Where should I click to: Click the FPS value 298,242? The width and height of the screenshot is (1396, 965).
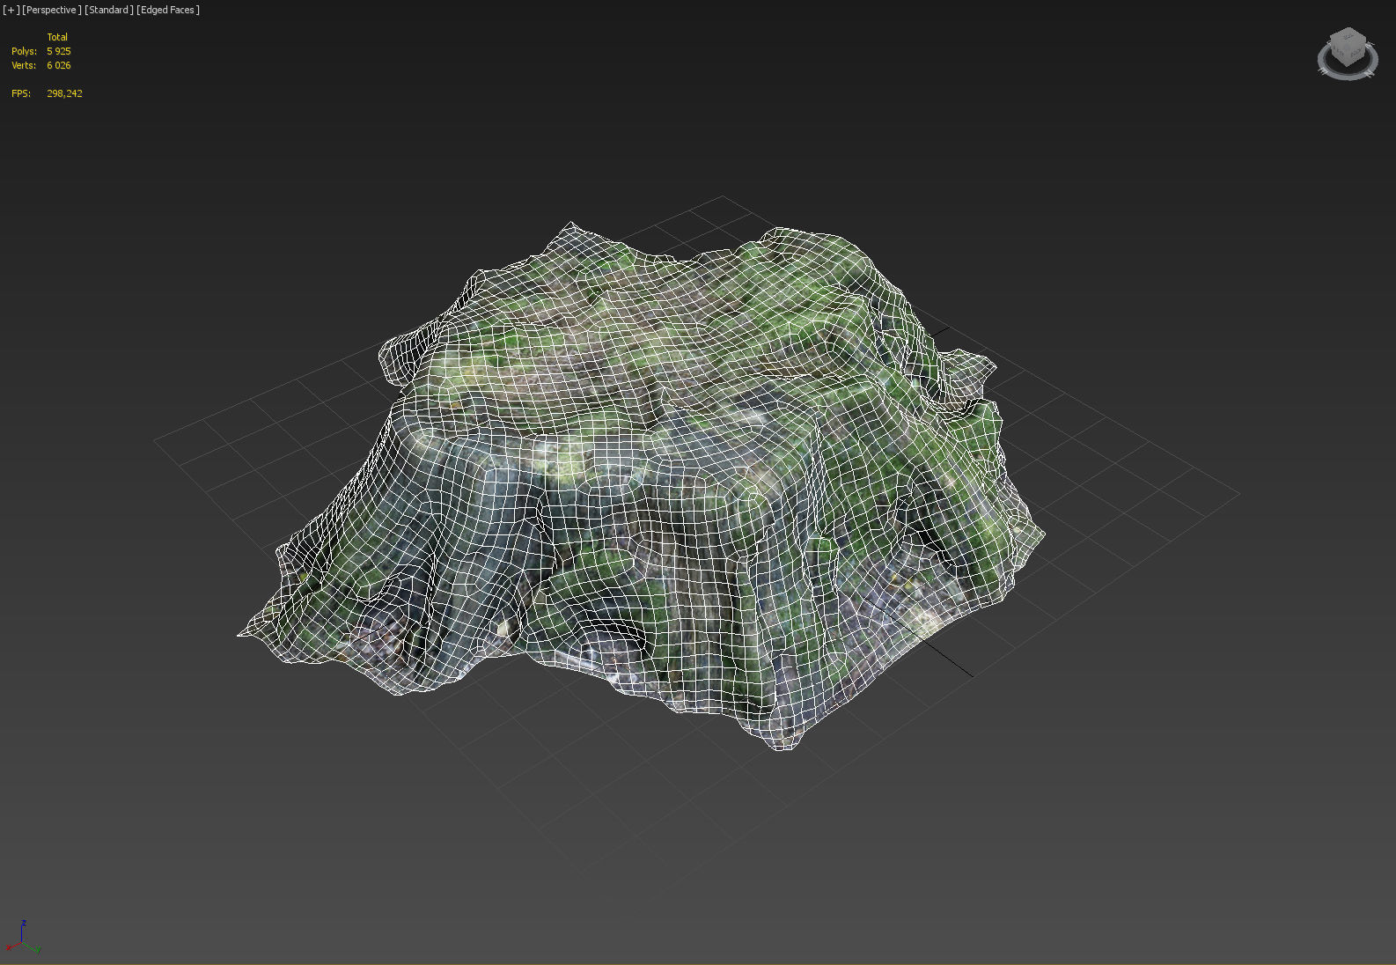tap(64, 93)
